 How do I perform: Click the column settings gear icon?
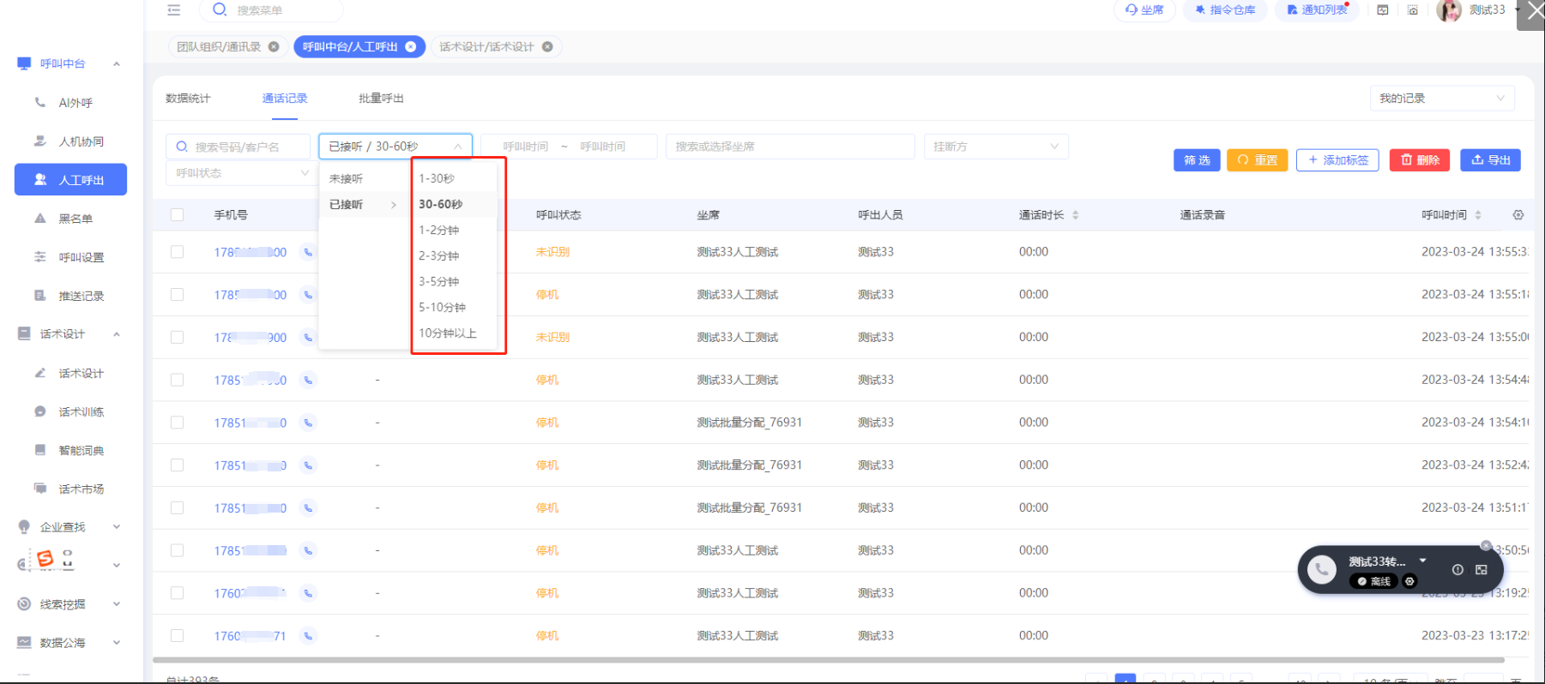pyautogui.click(x=1518, y=215)
